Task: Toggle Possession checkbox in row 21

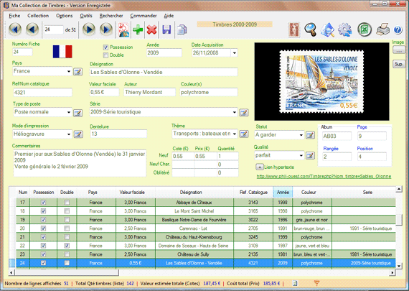Action: tap(43, 237)
